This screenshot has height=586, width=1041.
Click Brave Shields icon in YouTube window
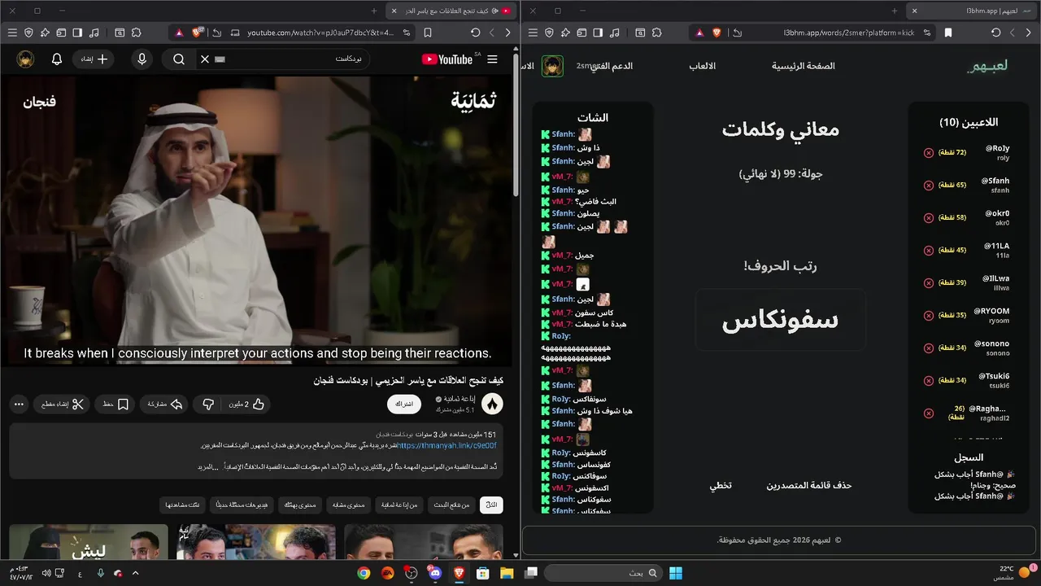tap(197, 33)
